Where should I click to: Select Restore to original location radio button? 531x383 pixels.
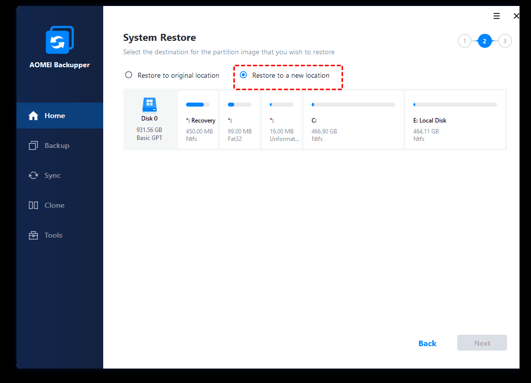pyautogui.click(x=129, y=75)
